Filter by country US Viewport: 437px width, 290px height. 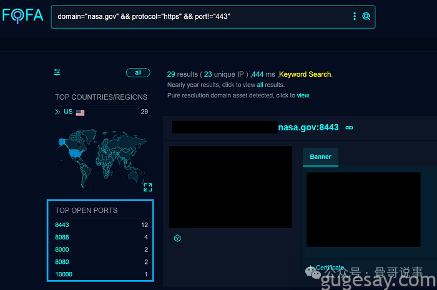[x=68, y=112]
